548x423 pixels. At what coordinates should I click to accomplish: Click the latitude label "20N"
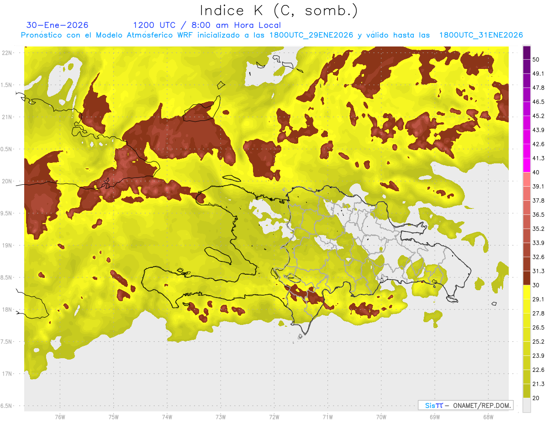point(7,181)
